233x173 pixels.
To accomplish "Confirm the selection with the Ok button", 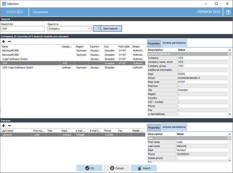I will [x=89, y=168].
